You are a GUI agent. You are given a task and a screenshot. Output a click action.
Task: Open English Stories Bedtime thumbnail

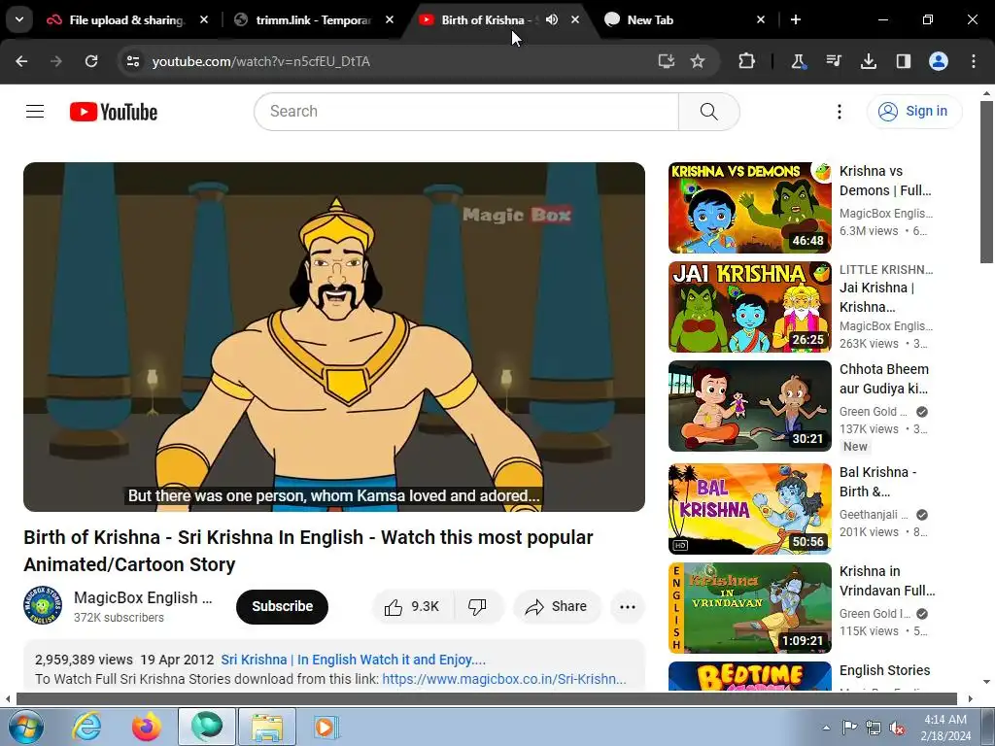click(x=749, y=676)
